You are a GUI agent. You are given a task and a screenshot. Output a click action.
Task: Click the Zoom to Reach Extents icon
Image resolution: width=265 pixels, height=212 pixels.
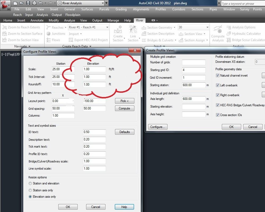[x=4, y=27]
